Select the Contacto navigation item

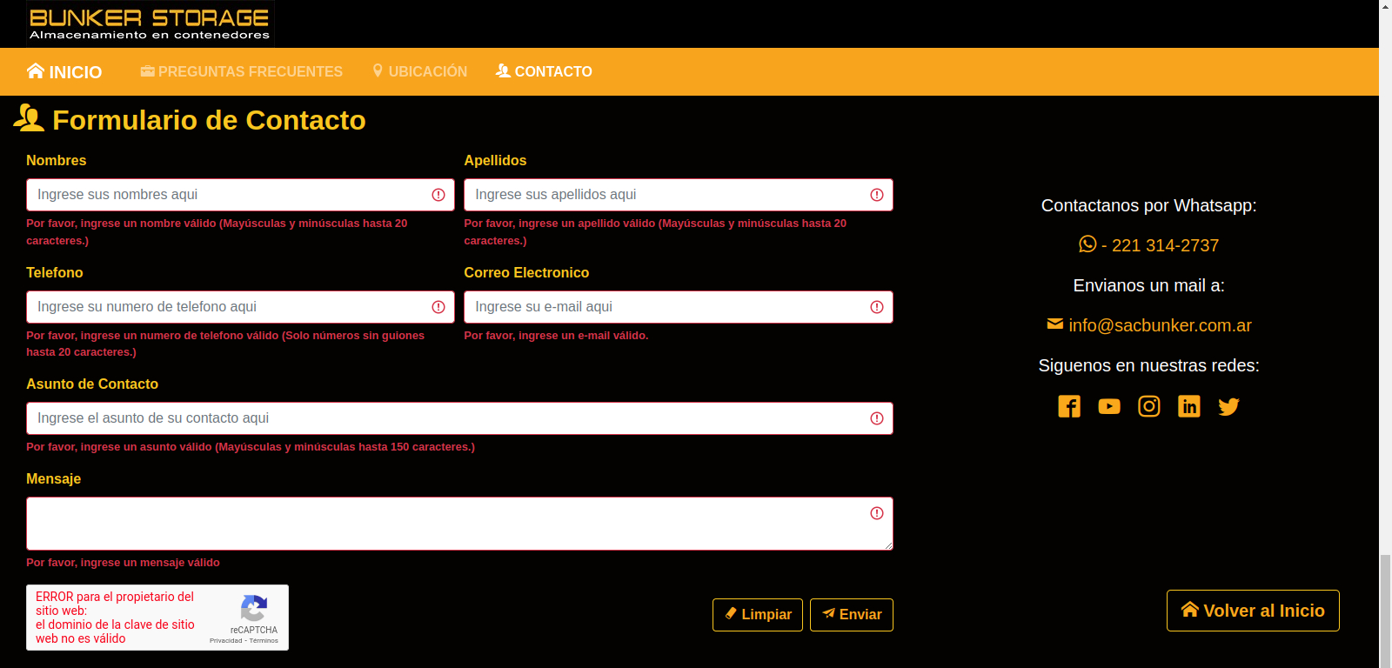click(x=544, y=72)
